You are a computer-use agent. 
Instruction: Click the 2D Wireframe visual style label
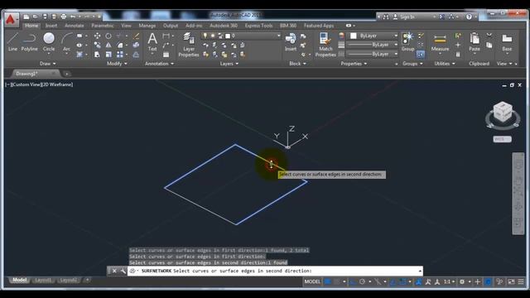tap(57, 84)
